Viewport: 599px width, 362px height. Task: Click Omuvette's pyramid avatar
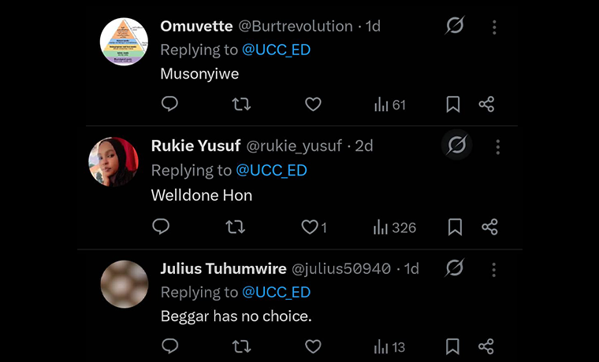point(125,41)
